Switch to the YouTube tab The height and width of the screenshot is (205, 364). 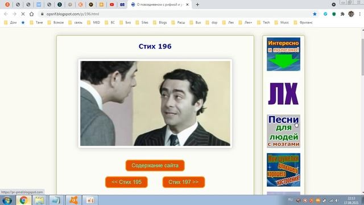pos(111,5)
